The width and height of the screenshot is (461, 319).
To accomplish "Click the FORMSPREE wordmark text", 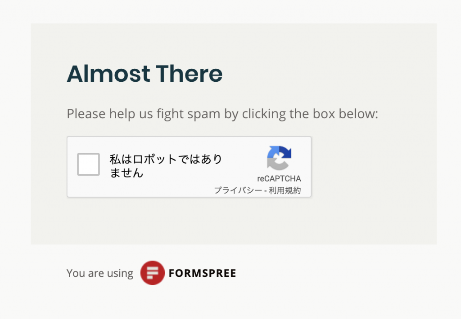I will (202, 273).
